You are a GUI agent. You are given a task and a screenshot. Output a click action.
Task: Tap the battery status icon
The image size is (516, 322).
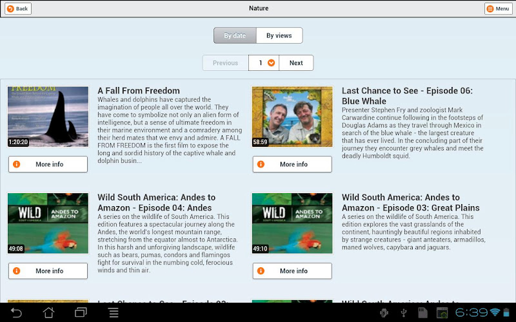[506, 312]
